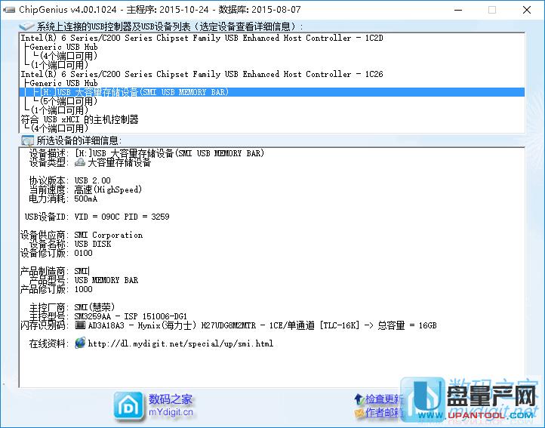Open the dl.mydigit.net smi.html link
The image size is (545, 428).
[x=180, y=344]
